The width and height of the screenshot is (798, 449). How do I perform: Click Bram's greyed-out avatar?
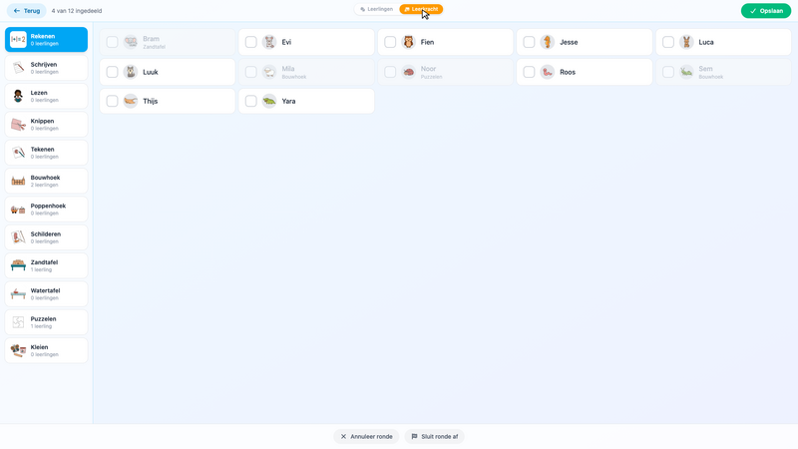(x=131, y=42)
